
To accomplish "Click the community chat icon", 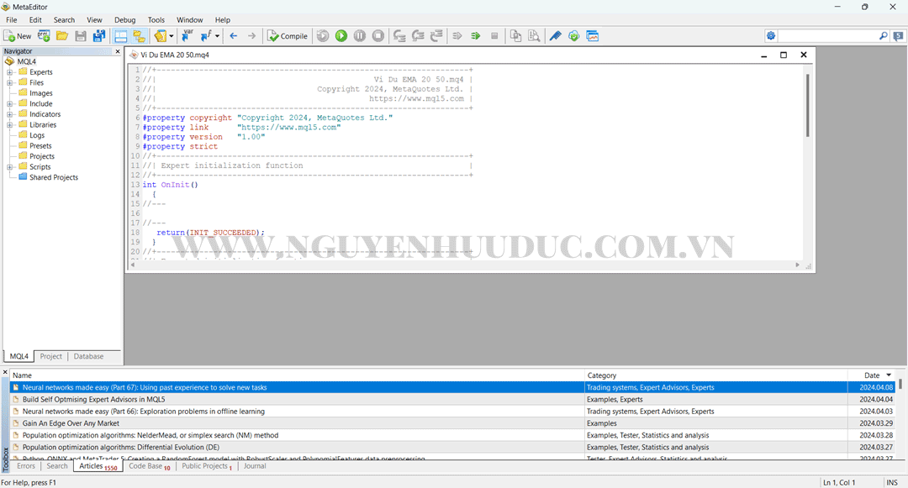I will (x=898, y=36).
